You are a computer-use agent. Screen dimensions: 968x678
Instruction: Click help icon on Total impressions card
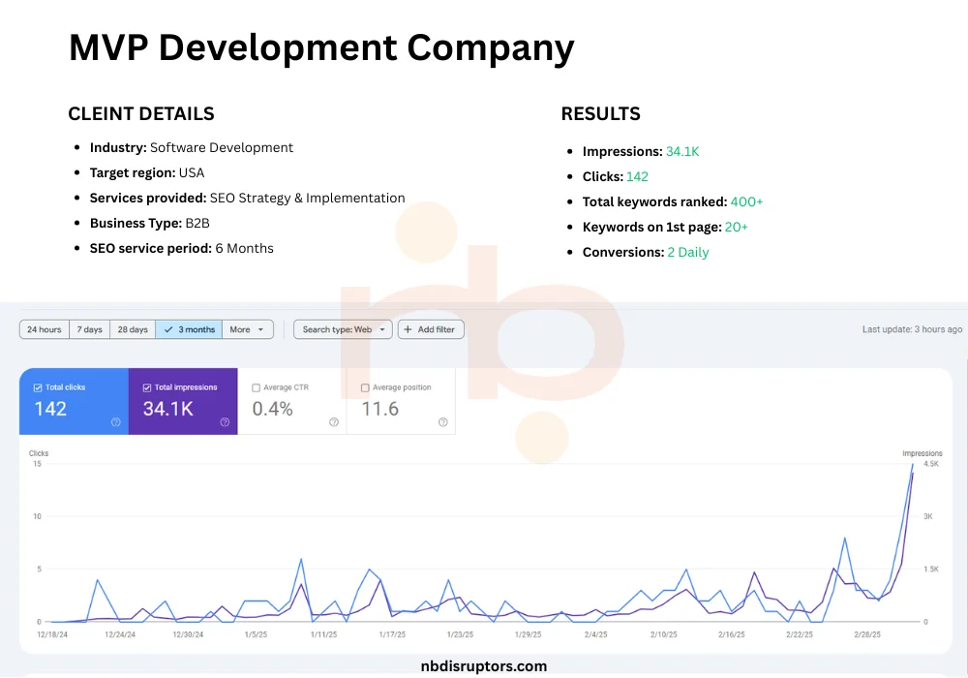point(225,422)
